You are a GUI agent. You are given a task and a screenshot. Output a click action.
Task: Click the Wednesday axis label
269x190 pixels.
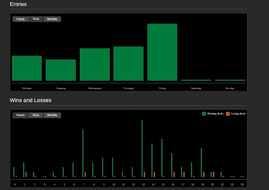(x=95, y=88)
